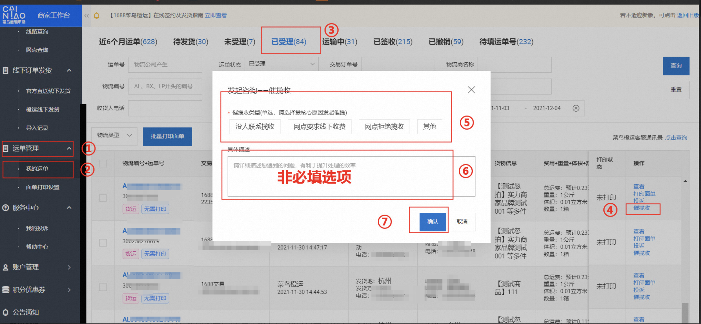Click the Cainiao logo in the header
The width and height of the screenshot is (701, 324).
pos(14,15)
